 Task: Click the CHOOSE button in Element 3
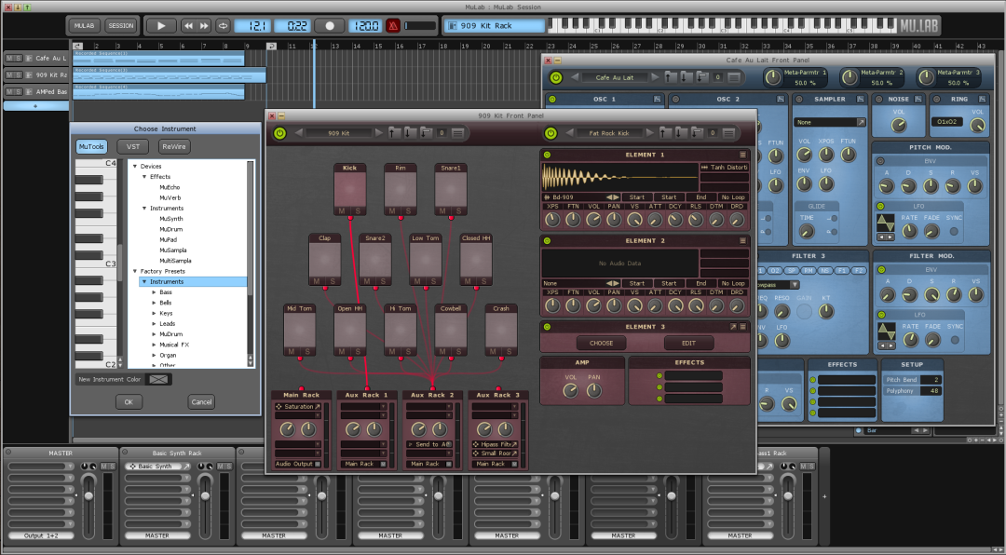coord(601,343)
